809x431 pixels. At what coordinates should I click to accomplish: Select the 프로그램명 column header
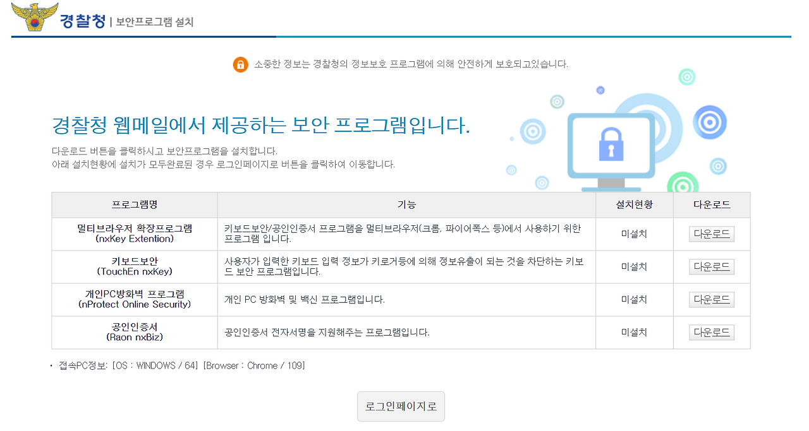coord(133,205)
